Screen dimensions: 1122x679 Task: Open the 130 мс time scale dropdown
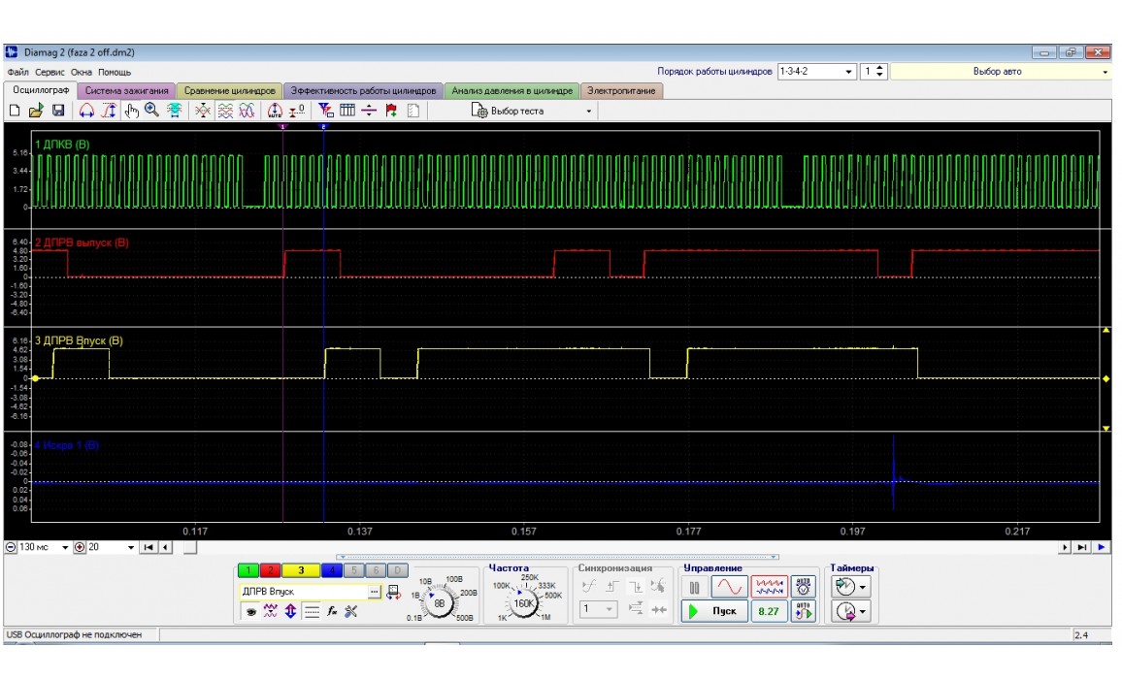[66, 547]
